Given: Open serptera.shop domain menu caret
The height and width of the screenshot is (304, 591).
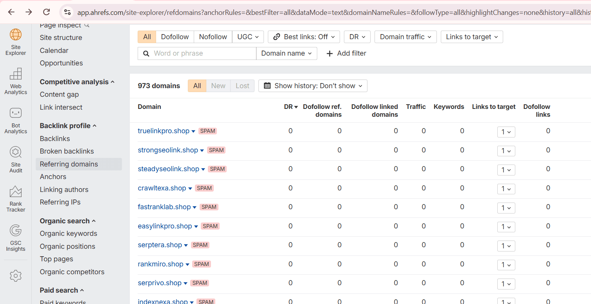Looking at the screenshot, I should pos(186,246).
